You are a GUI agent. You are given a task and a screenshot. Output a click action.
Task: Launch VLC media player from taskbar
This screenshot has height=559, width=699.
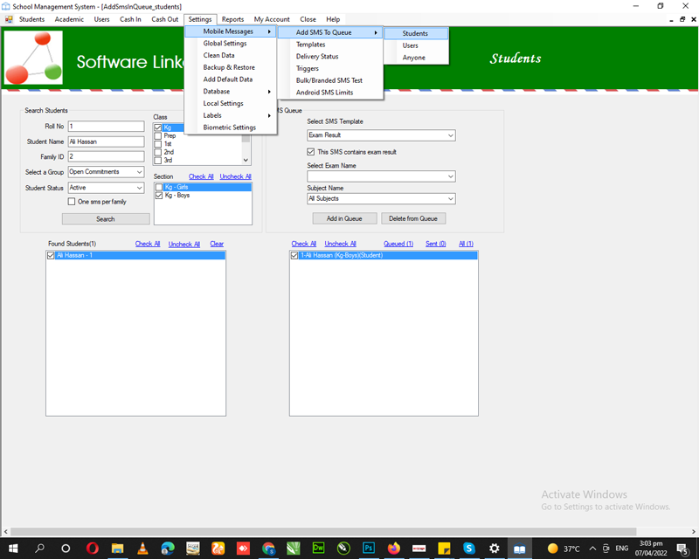coord(142,549)
